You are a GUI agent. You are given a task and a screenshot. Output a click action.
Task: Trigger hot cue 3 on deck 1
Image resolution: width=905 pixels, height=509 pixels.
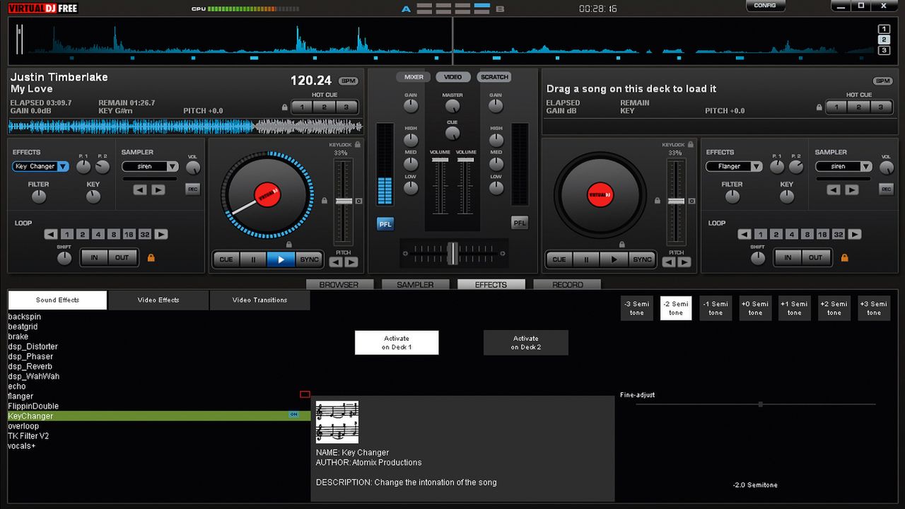click(x=346, y=107)
